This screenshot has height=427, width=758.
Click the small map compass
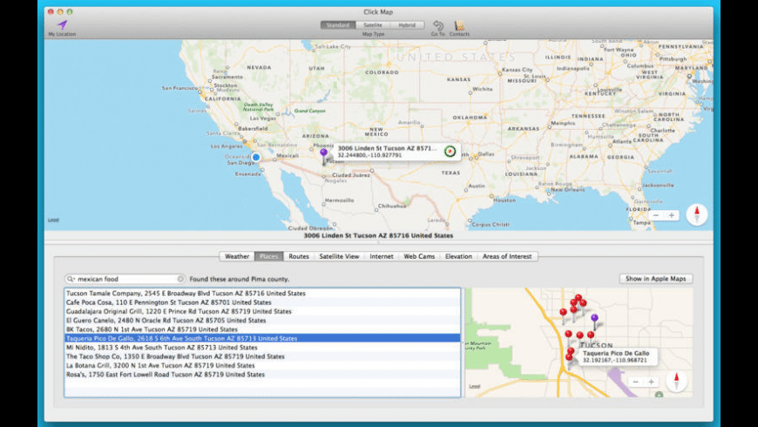(676, 381)
